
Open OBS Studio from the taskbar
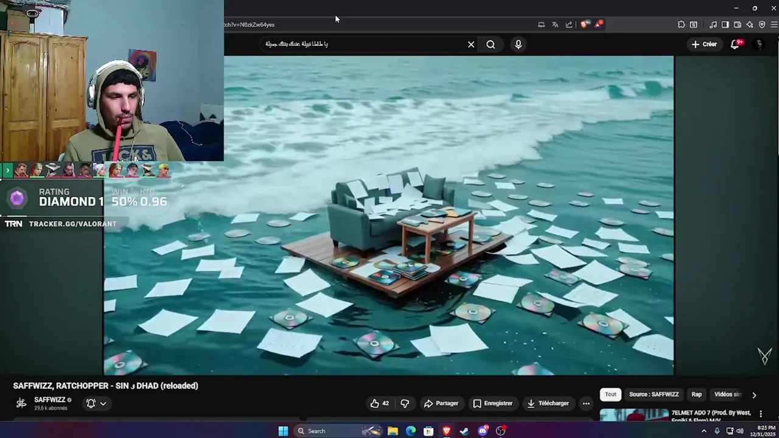coord(501,431)
